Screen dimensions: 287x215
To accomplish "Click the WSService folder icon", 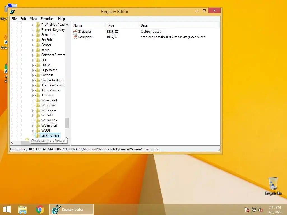I will click(38, 125).
